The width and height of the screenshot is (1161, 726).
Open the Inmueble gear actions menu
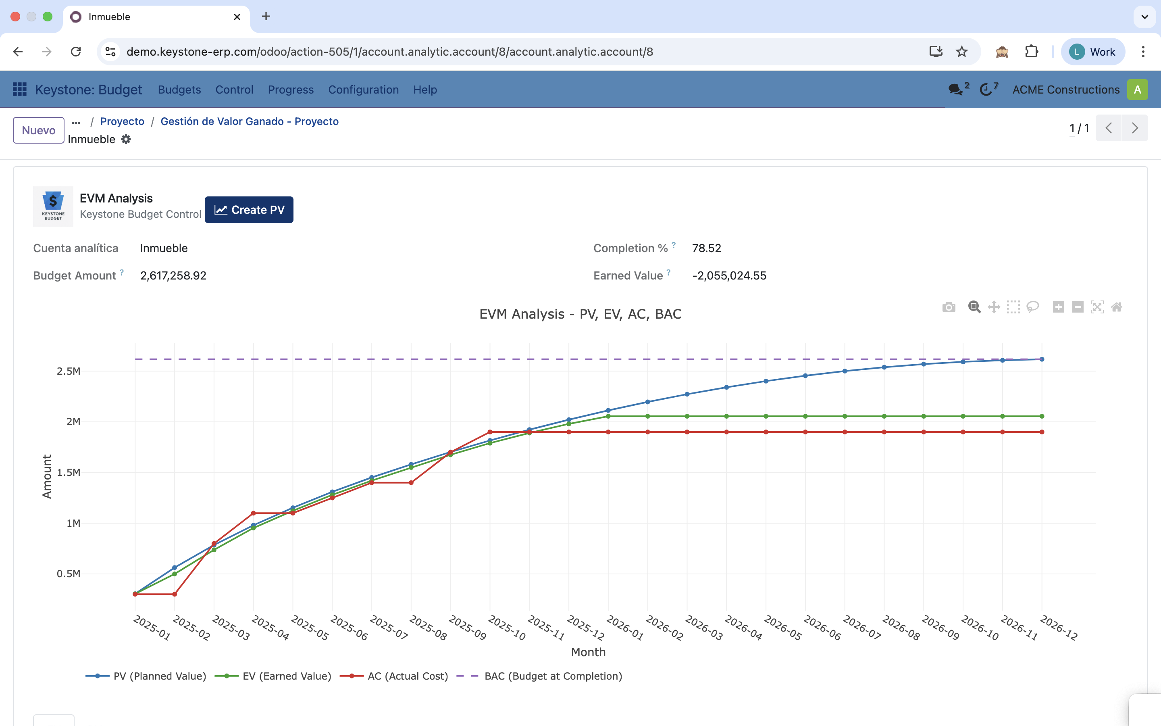pyautogui.click(x=126, y=139)
